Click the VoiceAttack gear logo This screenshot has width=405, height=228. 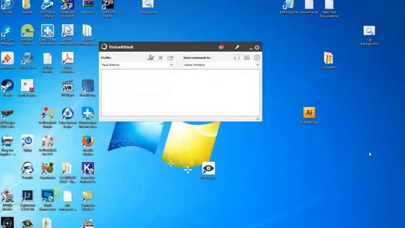click(104, 46)
